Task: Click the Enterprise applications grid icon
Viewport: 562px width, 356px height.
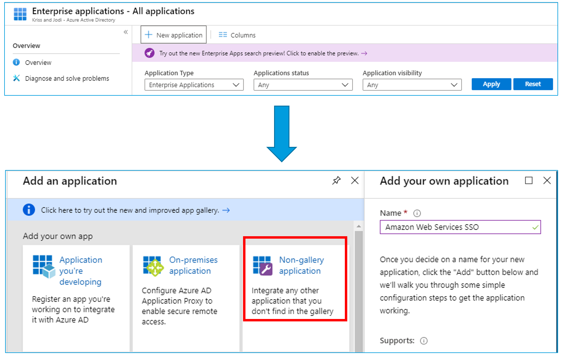Action: coord(20,14)
